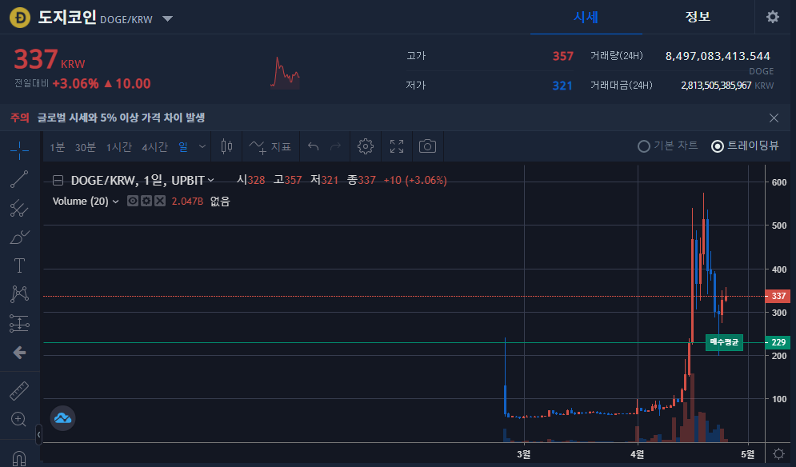Select the zoom in tool

coord(19,419)
